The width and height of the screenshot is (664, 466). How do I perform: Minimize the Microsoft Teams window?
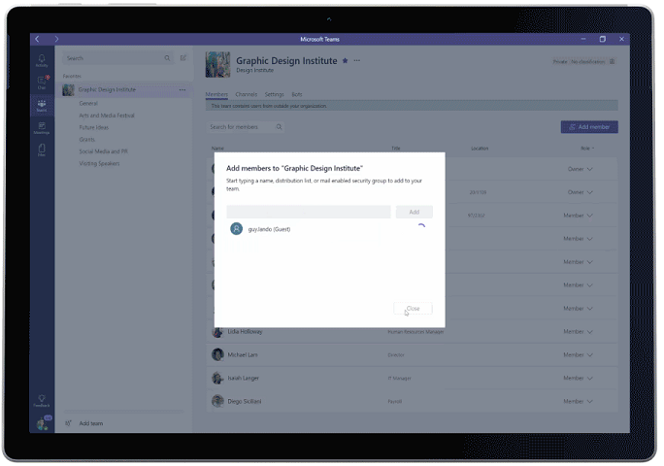tap(583, 39)
